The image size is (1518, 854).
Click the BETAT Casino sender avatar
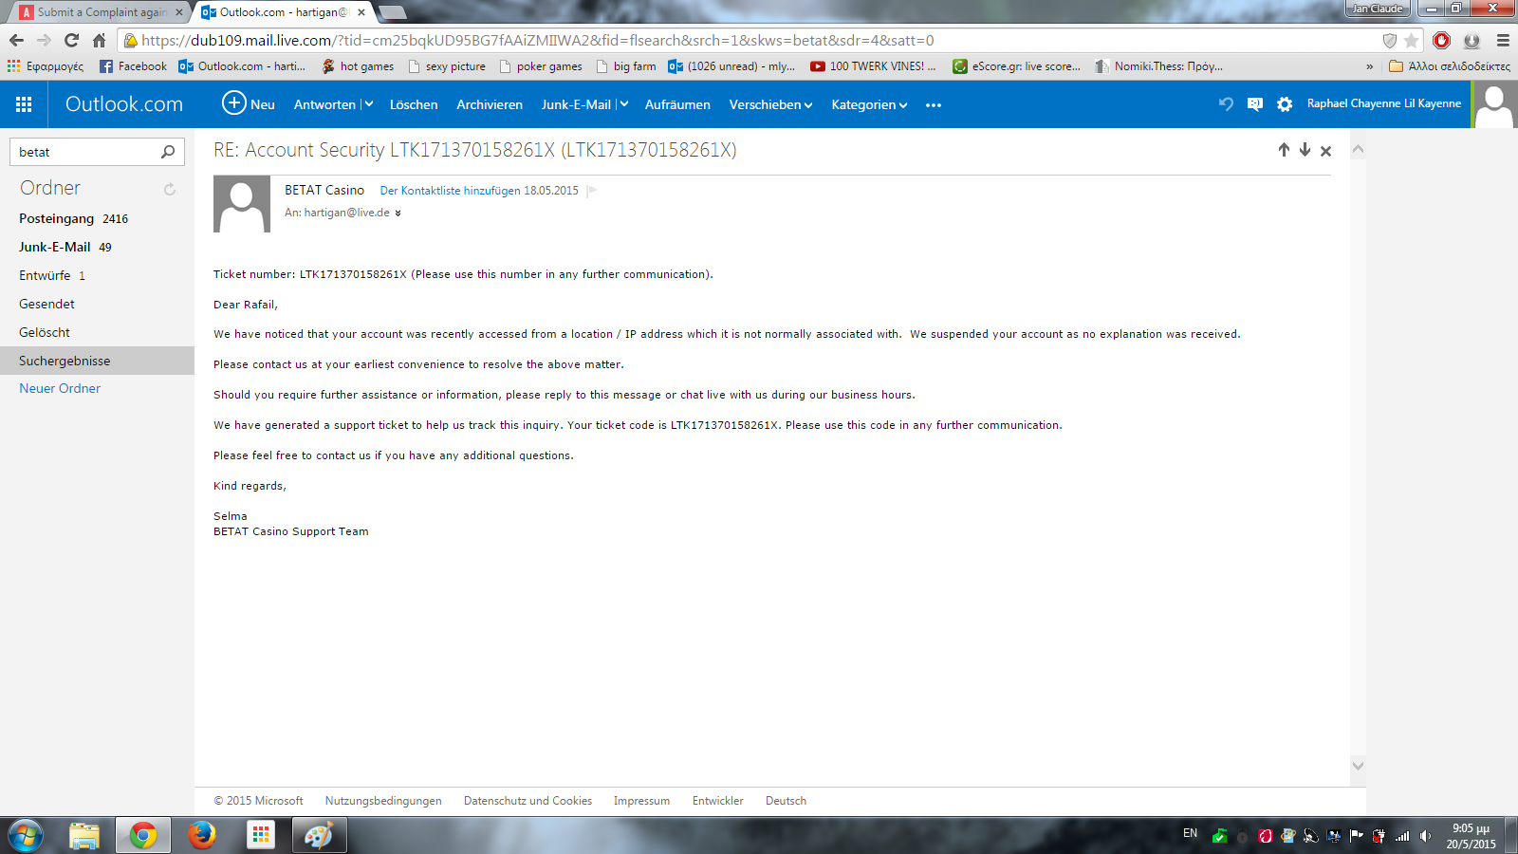pyautogui.click(x=242, y=204)
